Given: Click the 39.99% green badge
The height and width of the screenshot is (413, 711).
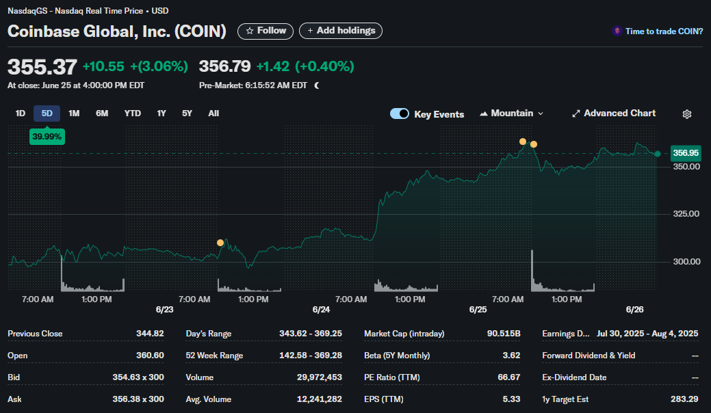Looking at the screenshot, I should coord(47,137).
